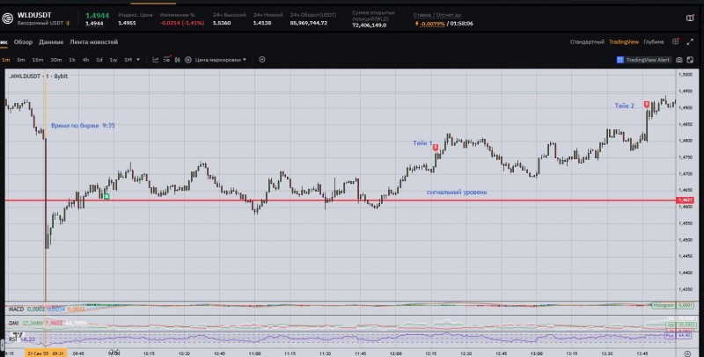Open the Цена маркировки price dropdown
Screen dimensions: 704x357
point(221,60)
